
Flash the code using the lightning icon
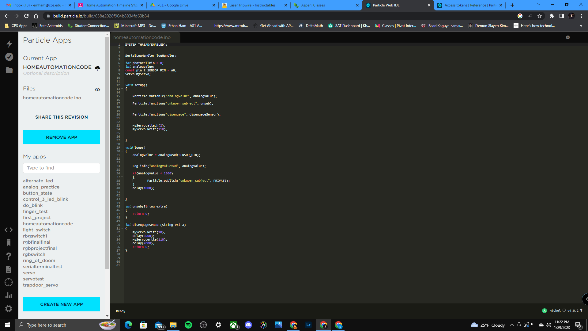(x=9, y=44)
